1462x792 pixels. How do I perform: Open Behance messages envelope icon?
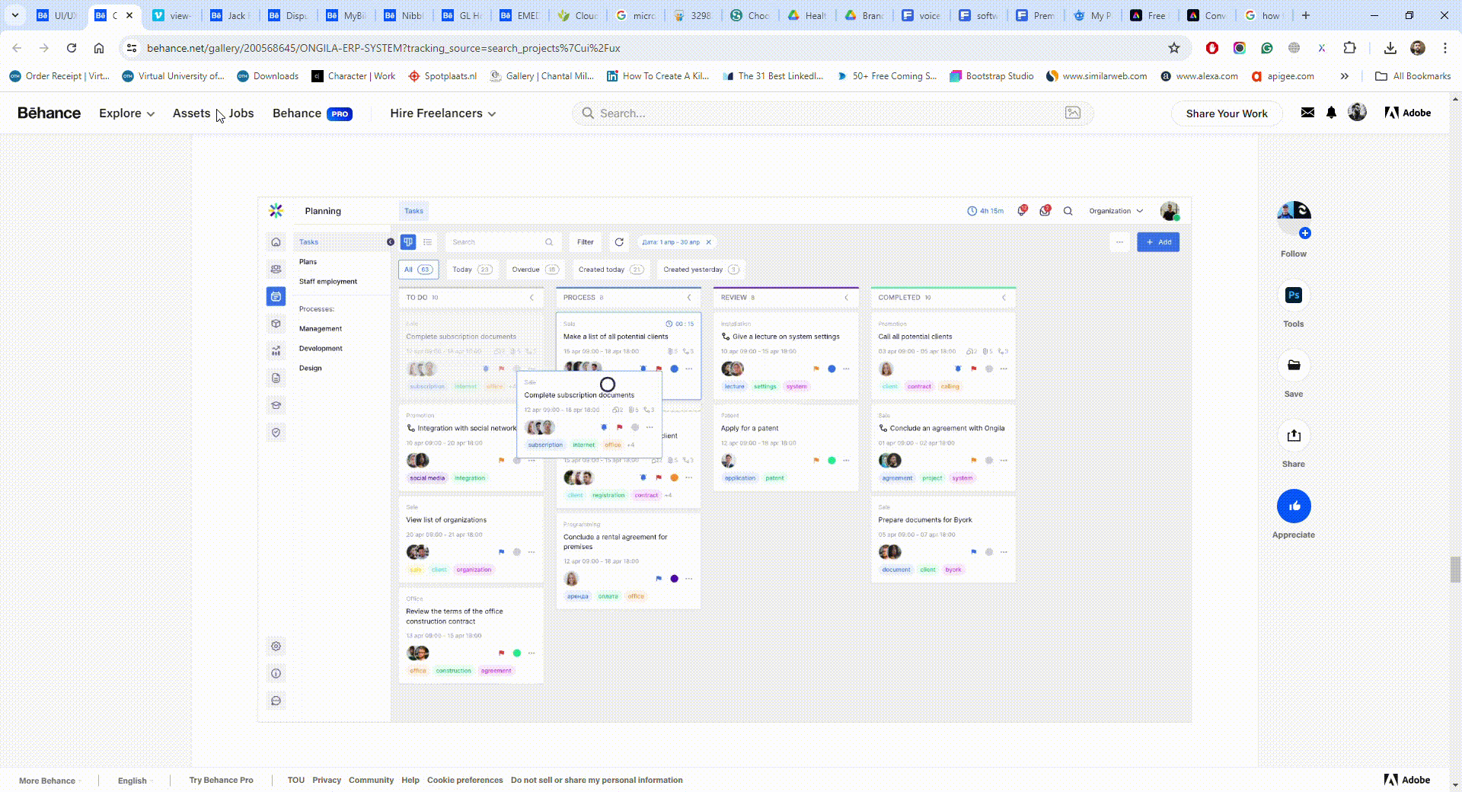1307,113
